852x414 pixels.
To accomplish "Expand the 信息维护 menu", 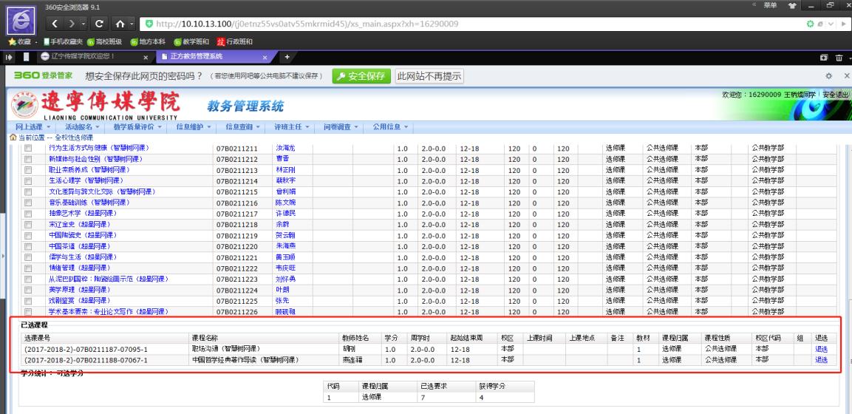I will pos(193,127).
